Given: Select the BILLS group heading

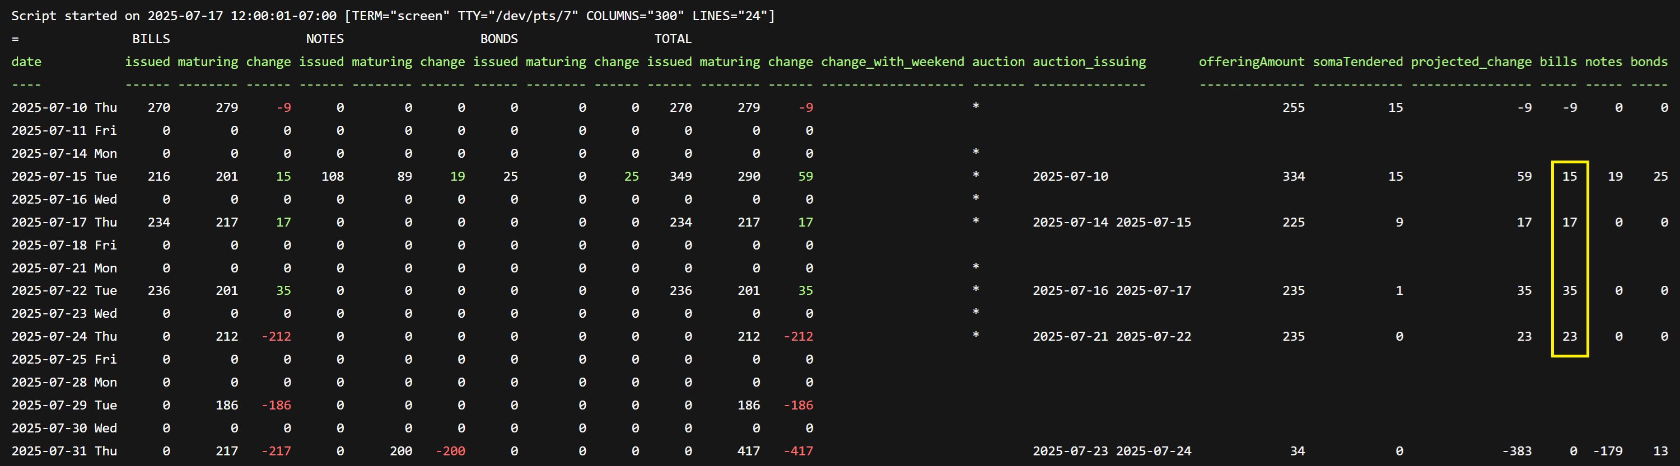Looking at the screenshot, I should click(x=151, y=39).
